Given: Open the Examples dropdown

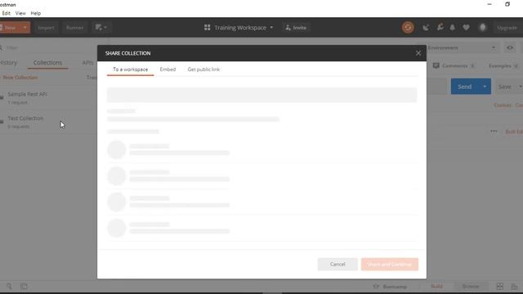Looking at the screenshot, I should pyautogui.click(x=503, y=65).
